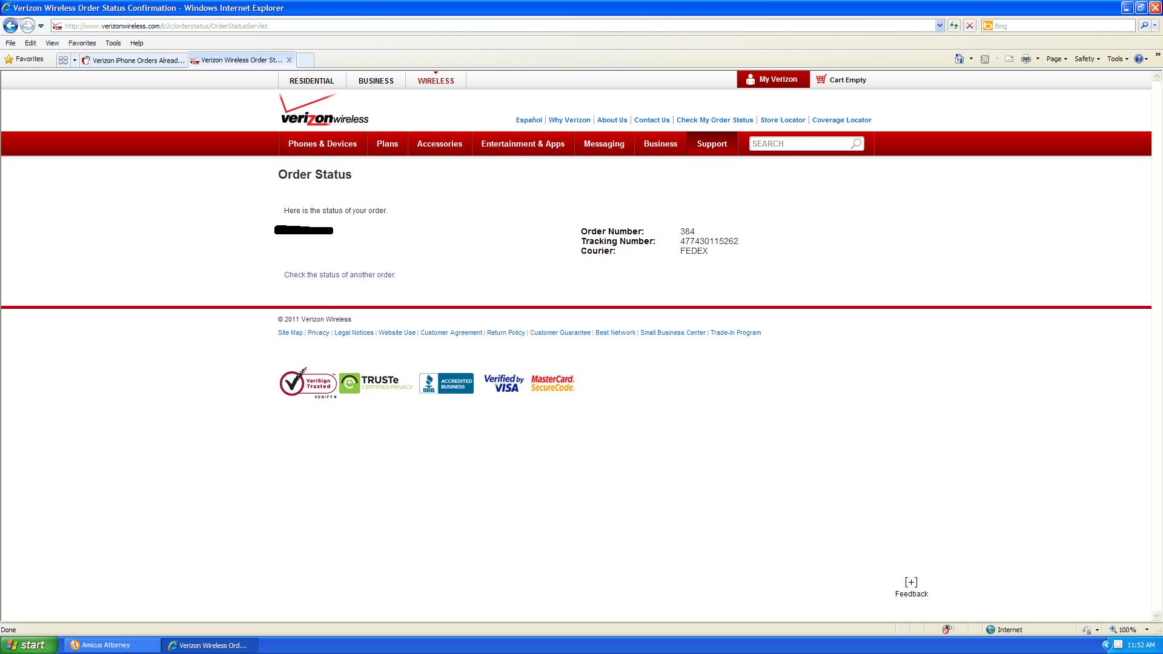Click the Verified by Visa logo
Viewport: 1163px width, 654px height.
click(504, 383)
